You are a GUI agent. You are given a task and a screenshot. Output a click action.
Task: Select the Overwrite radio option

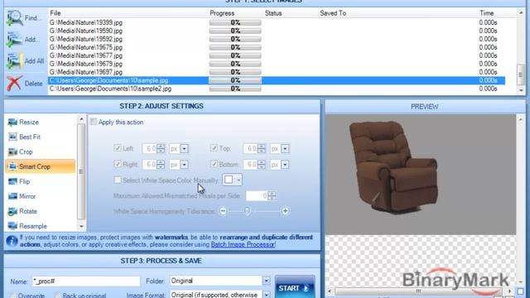click(x=13, y=296)
